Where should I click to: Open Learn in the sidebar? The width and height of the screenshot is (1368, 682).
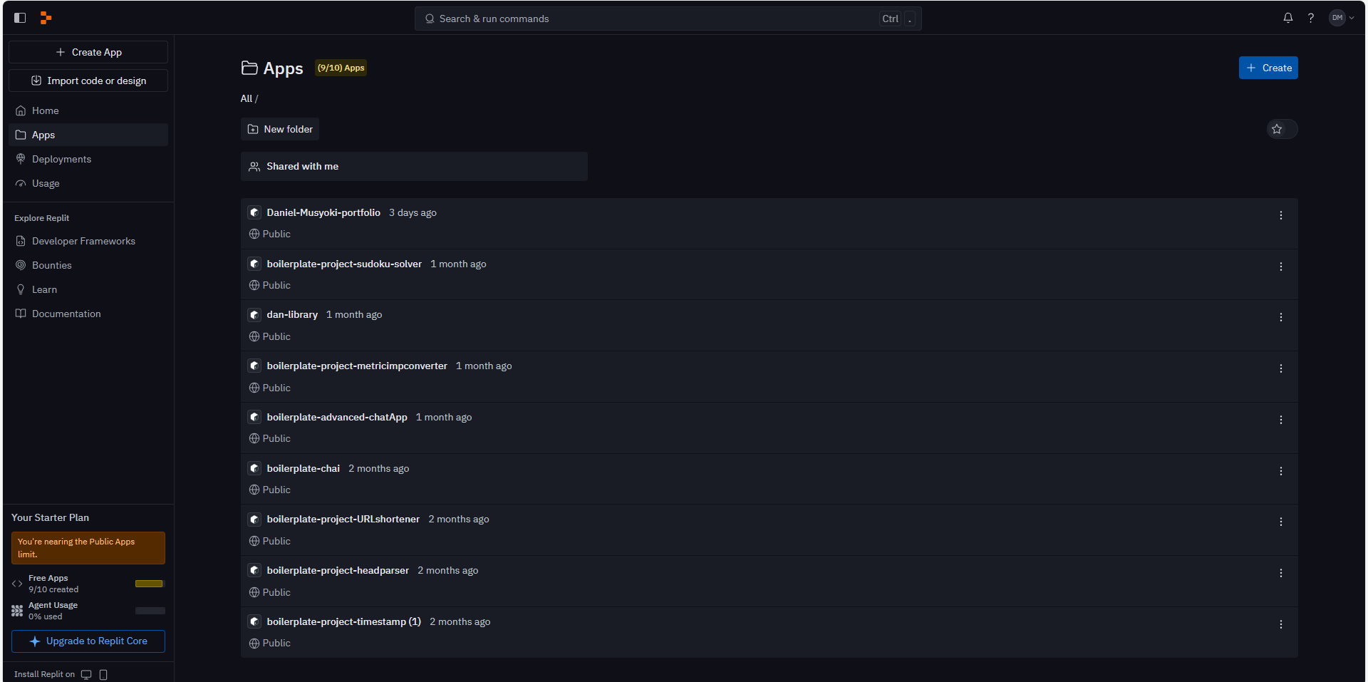click(x=88, y=289)
